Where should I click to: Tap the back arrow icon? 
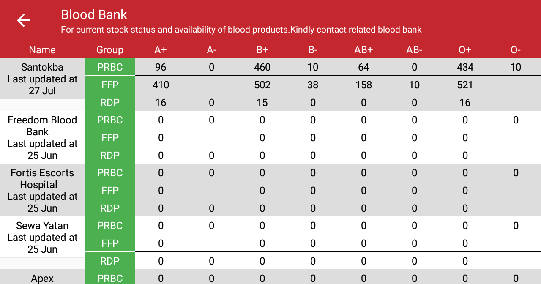24,20
